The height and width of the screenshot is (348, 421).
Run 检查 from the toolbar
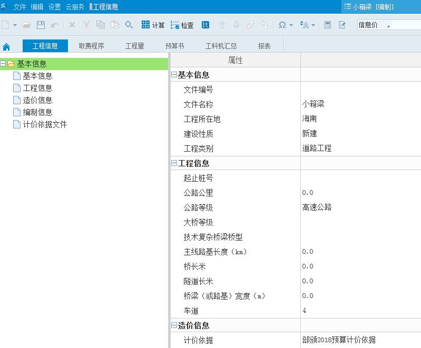[x=182, y=25]
